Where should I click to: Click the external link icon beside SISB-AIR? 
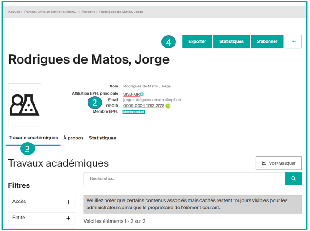click(142, 94)
